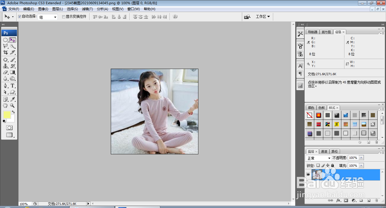386x208 pixels.
Task: Select the Polygonal Lasso tool
Action: click(x=5, y=46)
